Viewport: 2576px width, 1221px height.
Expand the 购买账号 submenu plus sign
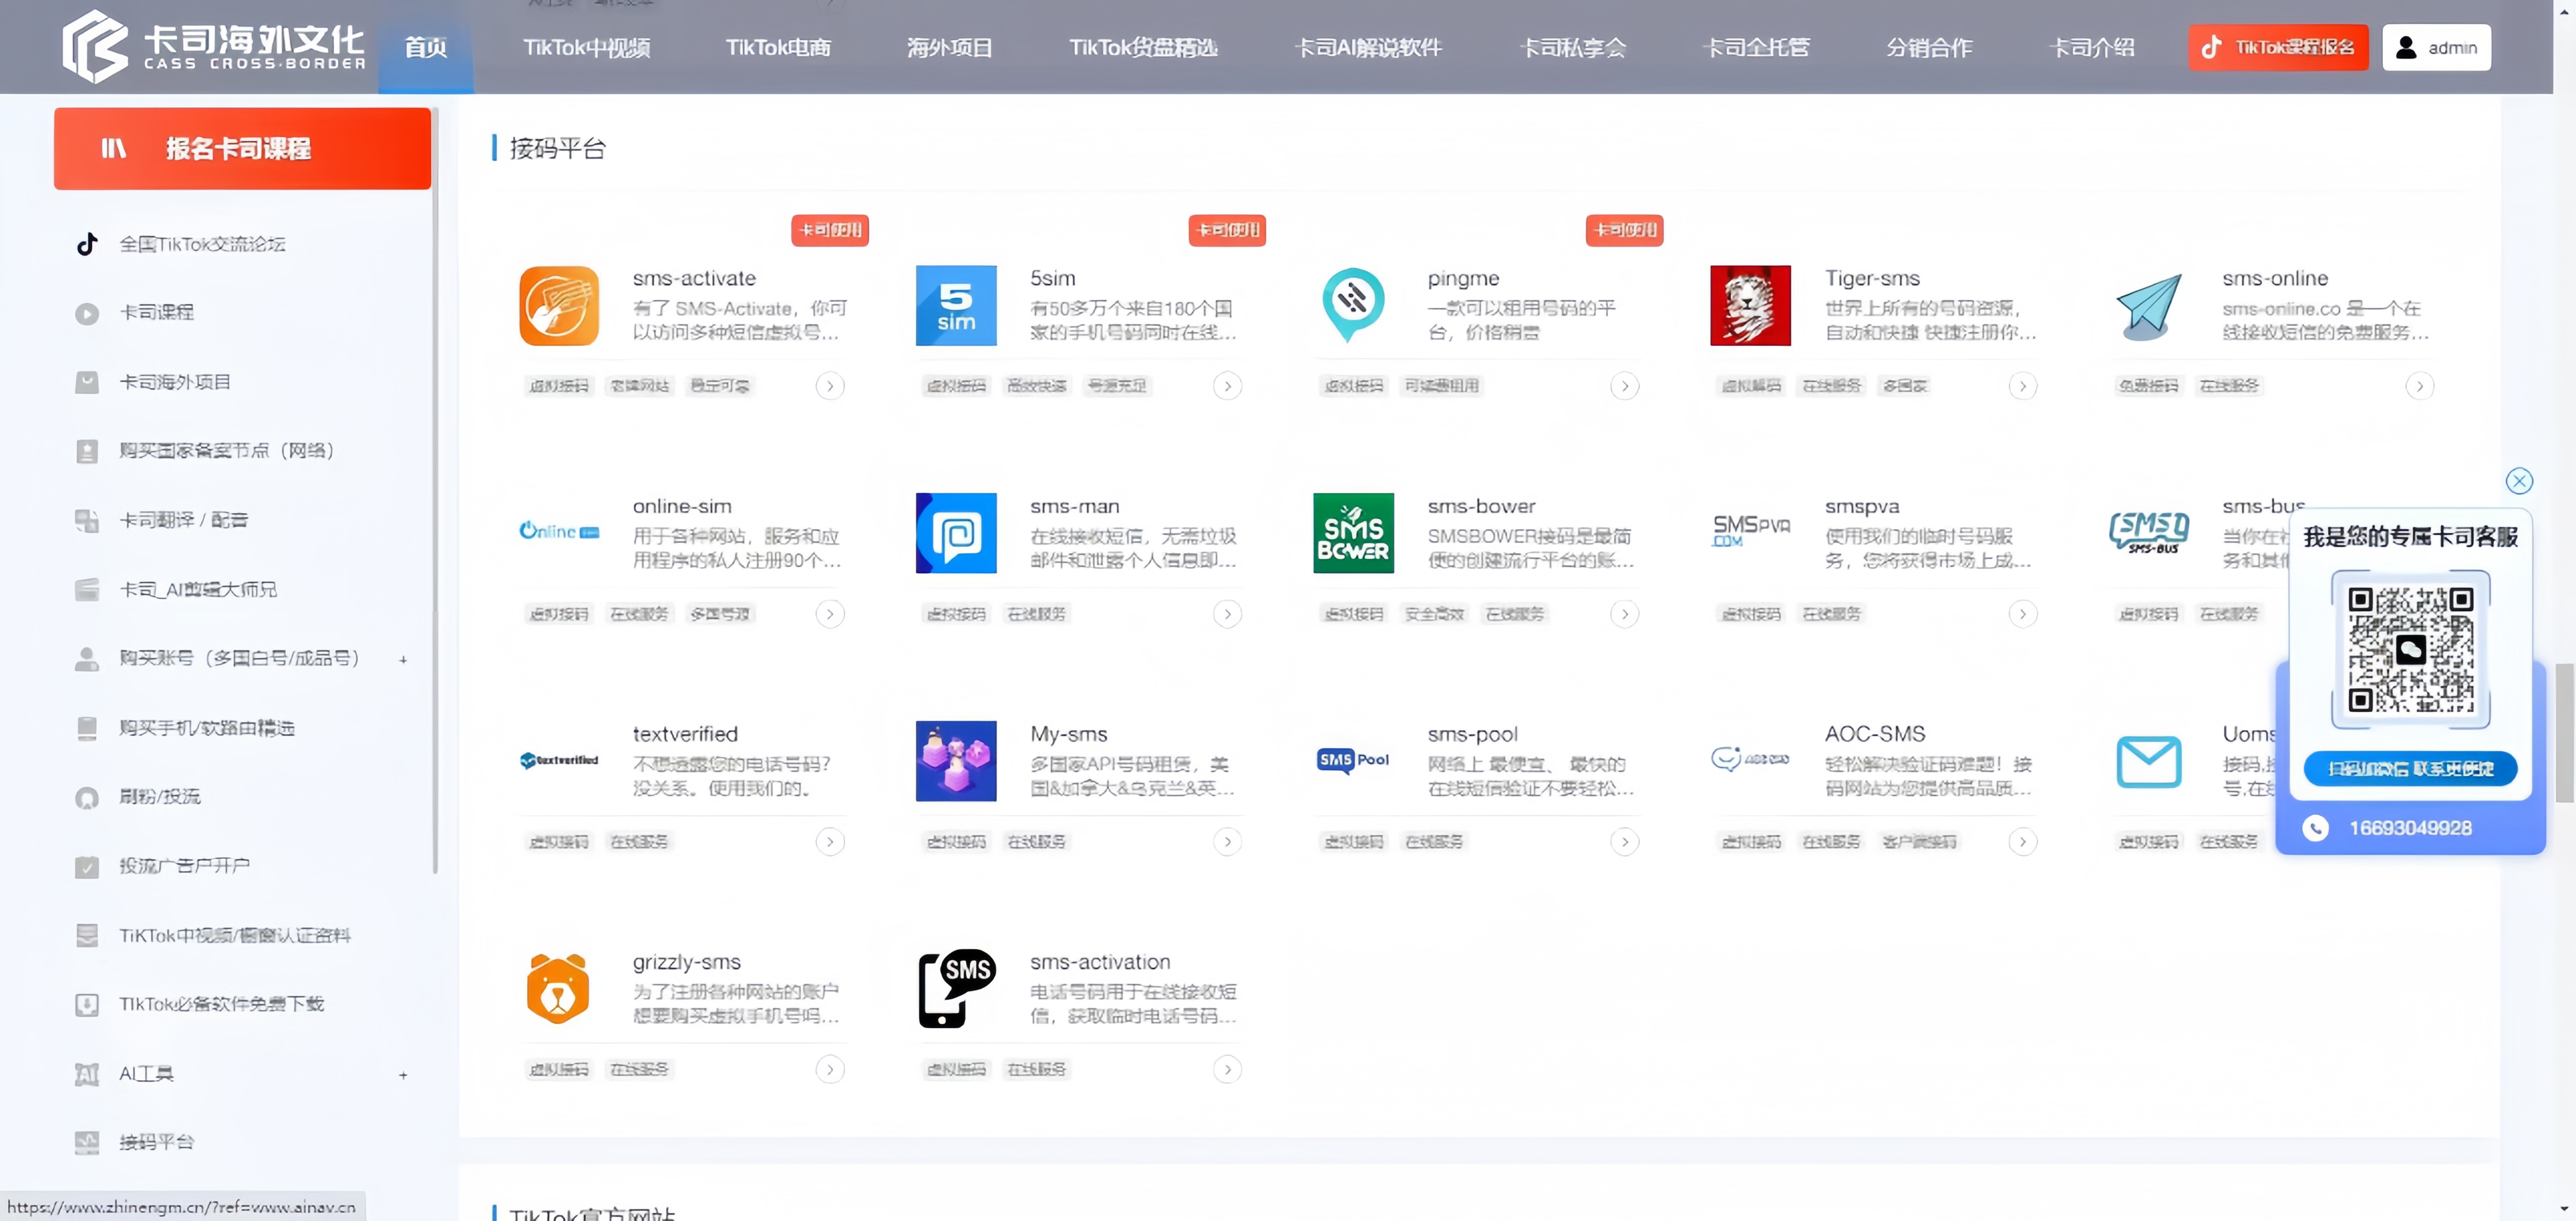coord(403,659)
